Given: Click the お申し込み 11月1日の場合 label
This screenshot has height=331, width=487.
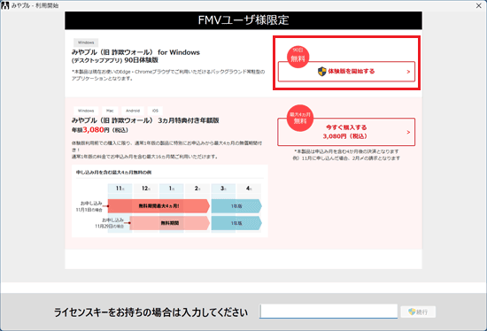Looking at the screenshot, I should coord(89,206).
